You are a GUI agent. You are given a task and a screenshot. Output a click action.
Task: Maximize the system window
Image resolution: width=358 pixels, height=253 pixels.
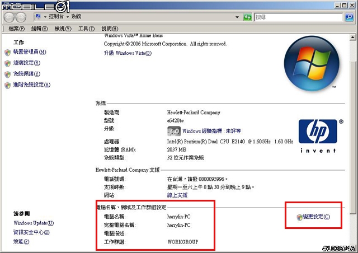point(345,5)
